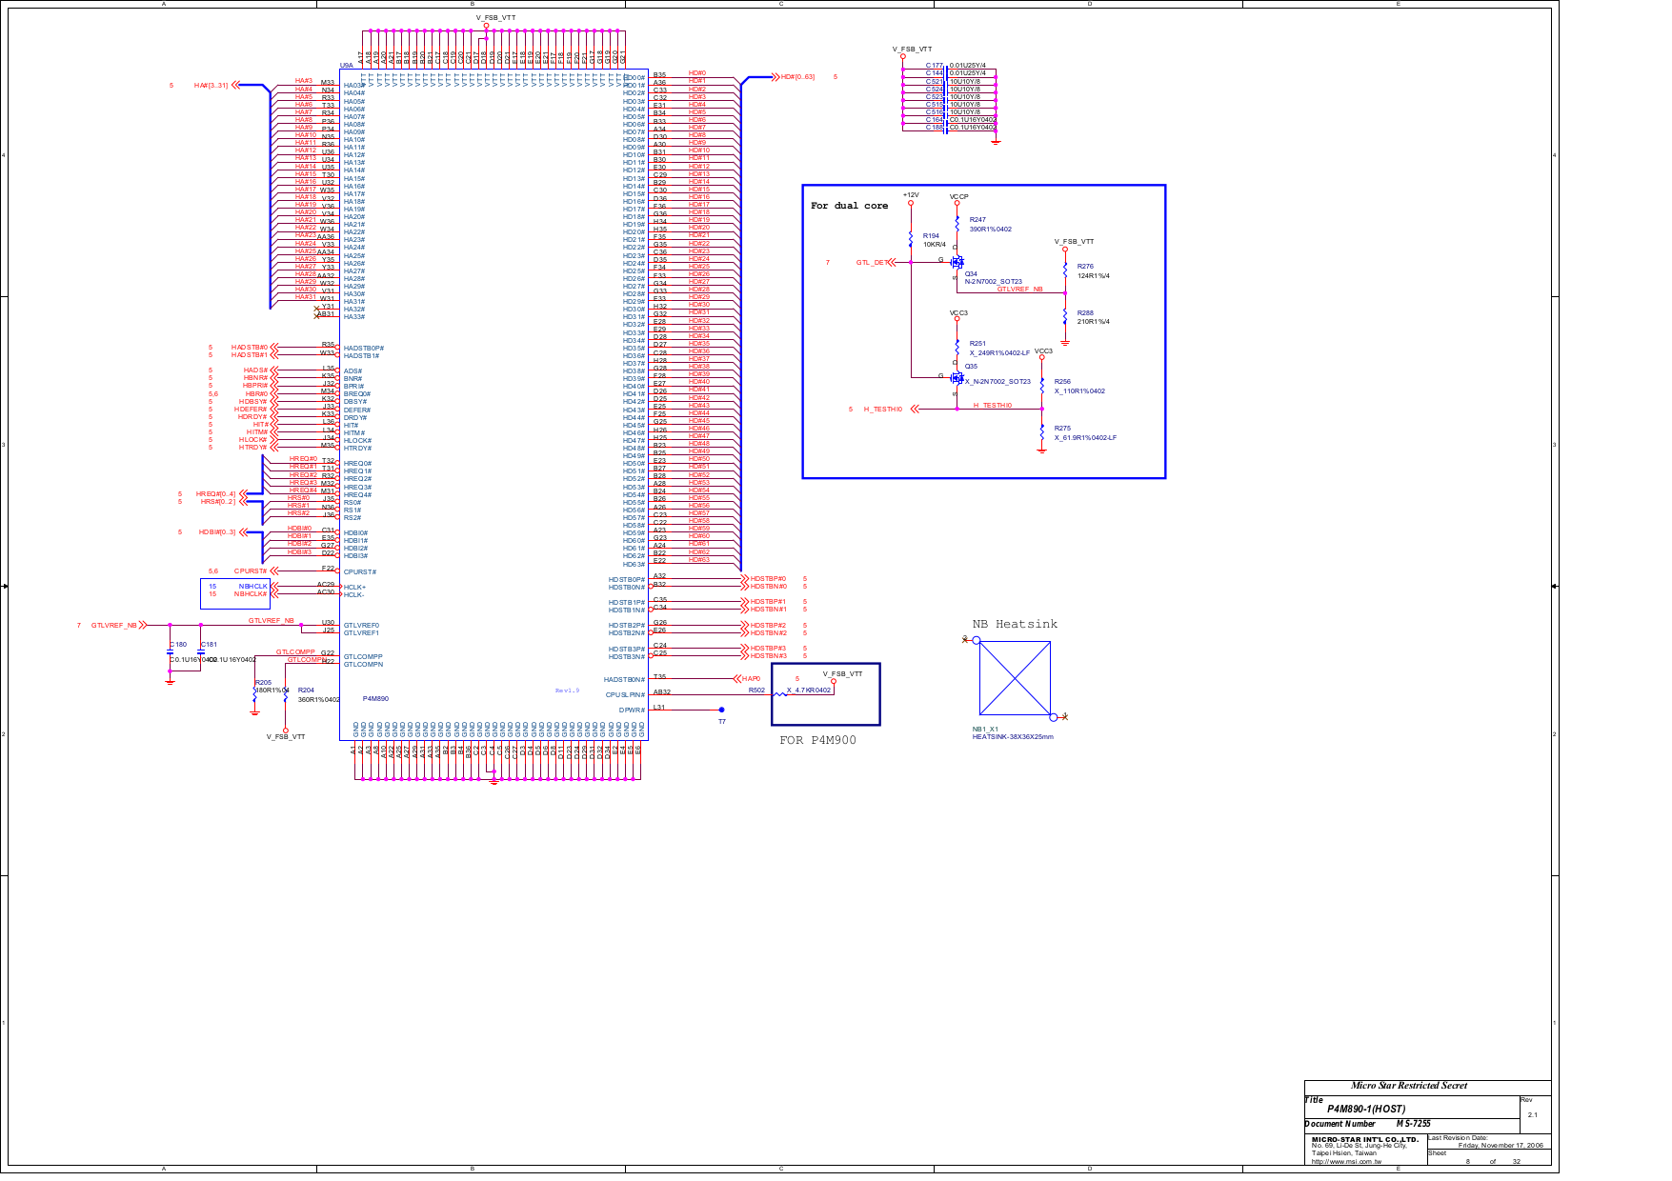Select the C515 capacitor label
The image size is (1672, 1181).
tap(935, 105)
